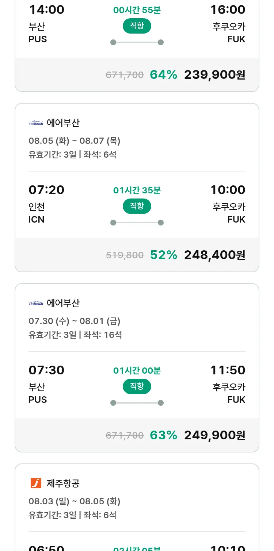Click the 07.30 (수) ~ 08.01 (금) date range
Viewport: 274px width, 551px height.
(x=75, y=321)
